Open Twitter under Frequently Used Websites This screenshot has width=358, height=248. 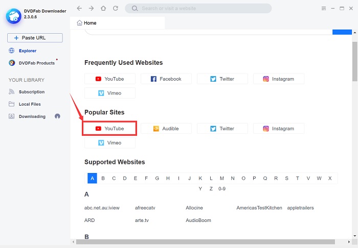point(222,79)
